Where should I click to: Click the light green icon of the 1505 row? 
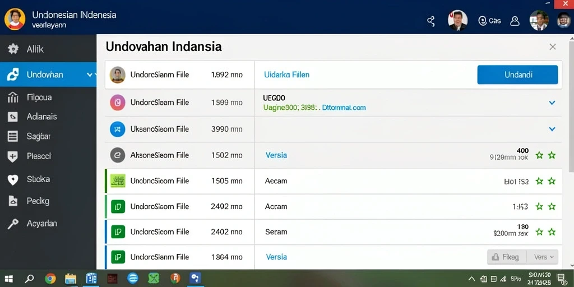[118, 181]
